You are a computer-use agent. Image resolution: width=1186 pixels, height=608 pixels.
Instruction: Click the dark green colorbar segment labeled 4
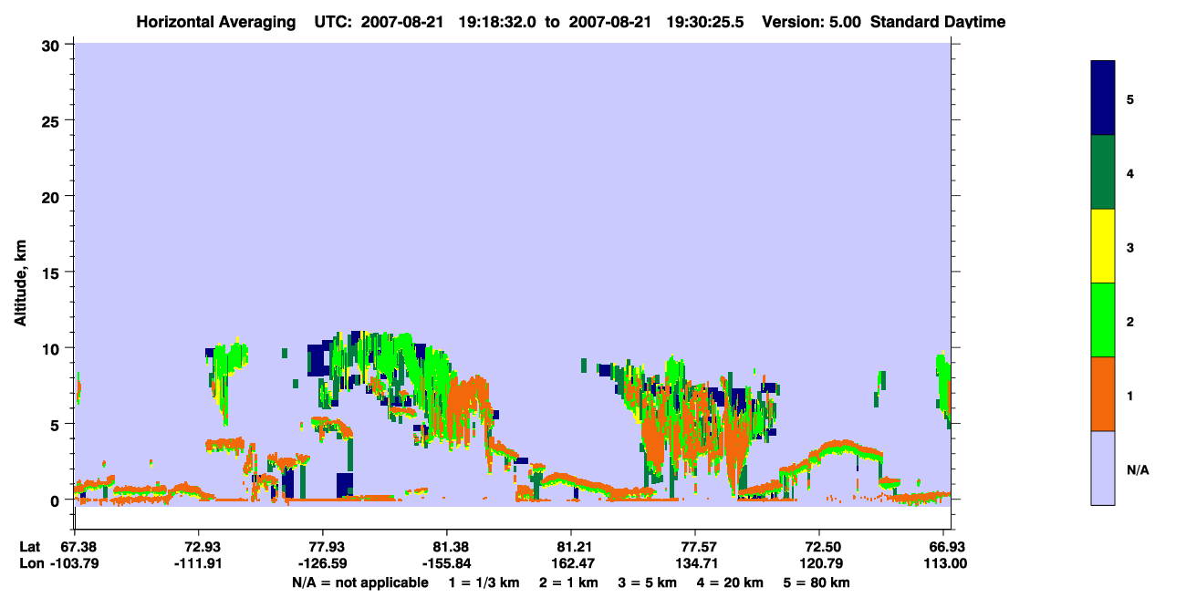tap(1103, 172)
